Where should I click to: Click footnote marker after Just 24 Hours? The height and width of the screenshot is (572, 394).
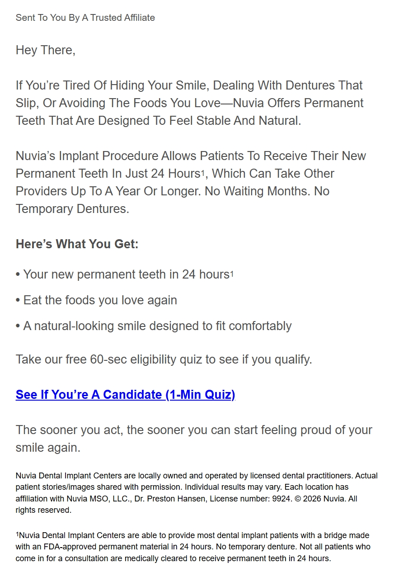(203, 174)
